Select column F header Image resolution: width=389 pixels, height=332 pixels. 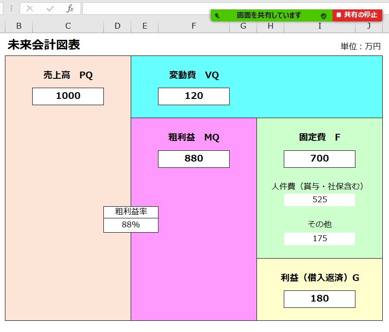193,26
